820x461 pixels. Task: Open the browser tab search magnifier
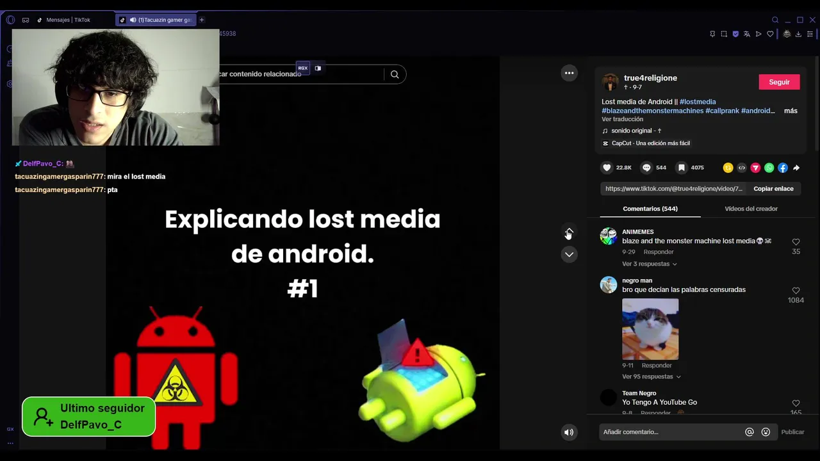tap(775, 20)
